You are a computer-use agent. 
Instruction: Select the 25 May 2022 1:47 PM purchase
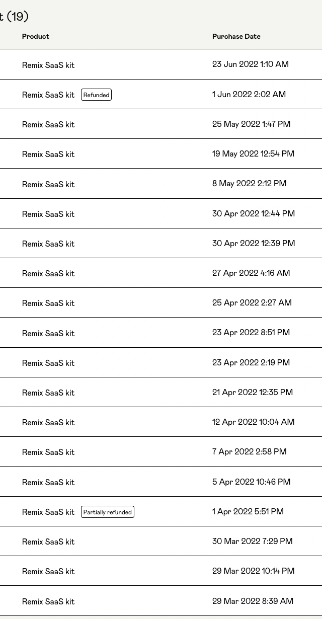(161, 124)
